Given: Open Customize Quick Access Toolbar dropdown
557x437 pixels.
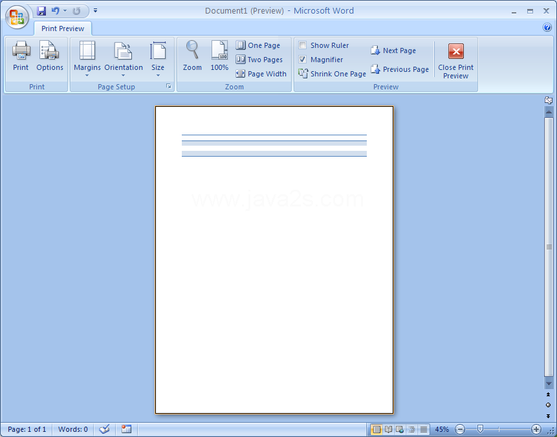Looking at the screenshot, I should pos(95,10).
